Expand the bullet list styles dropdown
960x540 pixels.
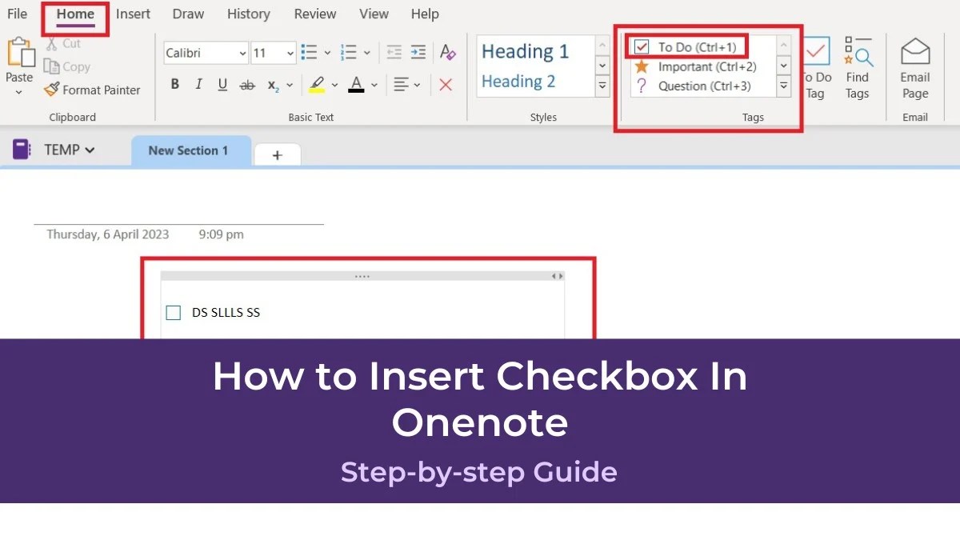tap(328, 51)
